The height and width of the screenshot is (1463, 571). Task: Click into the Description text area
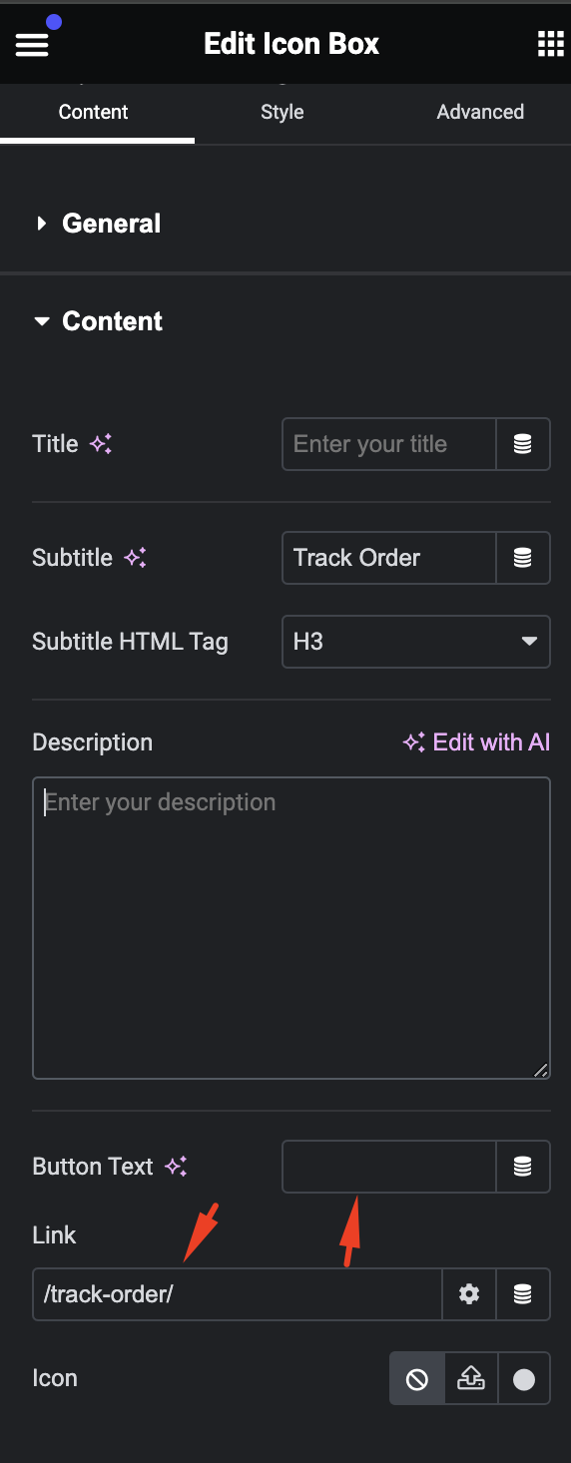coord(291,928)
